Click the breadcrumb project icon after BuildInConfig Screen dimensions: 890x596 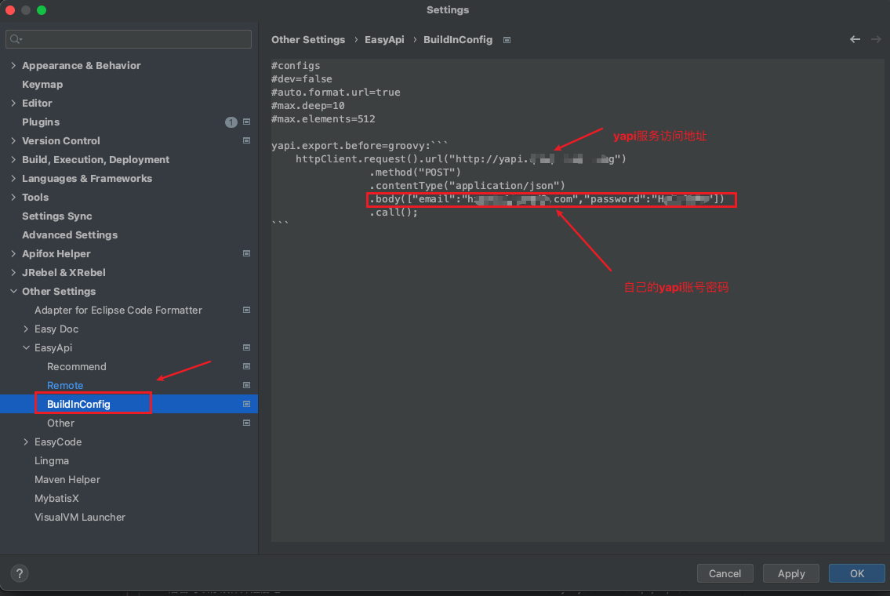coord(507,40)
